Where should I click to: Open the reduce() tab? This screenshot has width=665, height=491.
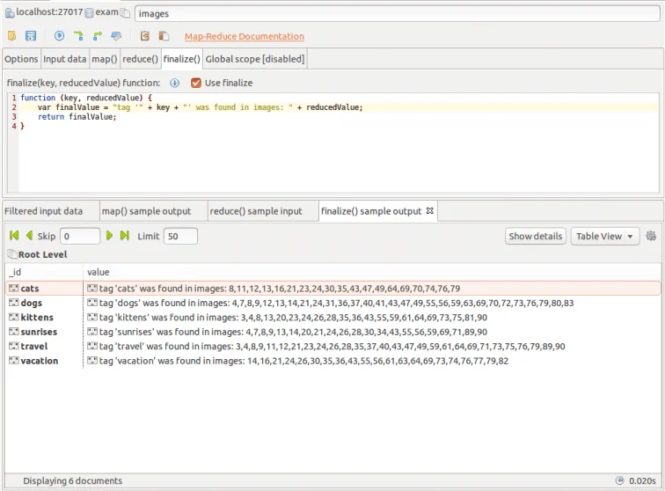(141, 59)
